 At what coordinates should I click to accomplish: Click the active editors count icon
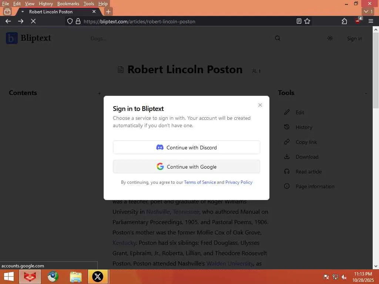(x=256, y=71)
